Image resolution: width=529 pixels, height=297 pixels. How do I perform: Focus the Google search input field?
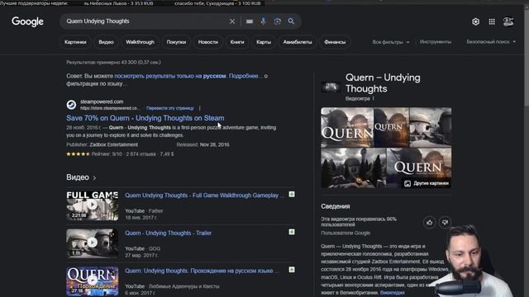145,21
